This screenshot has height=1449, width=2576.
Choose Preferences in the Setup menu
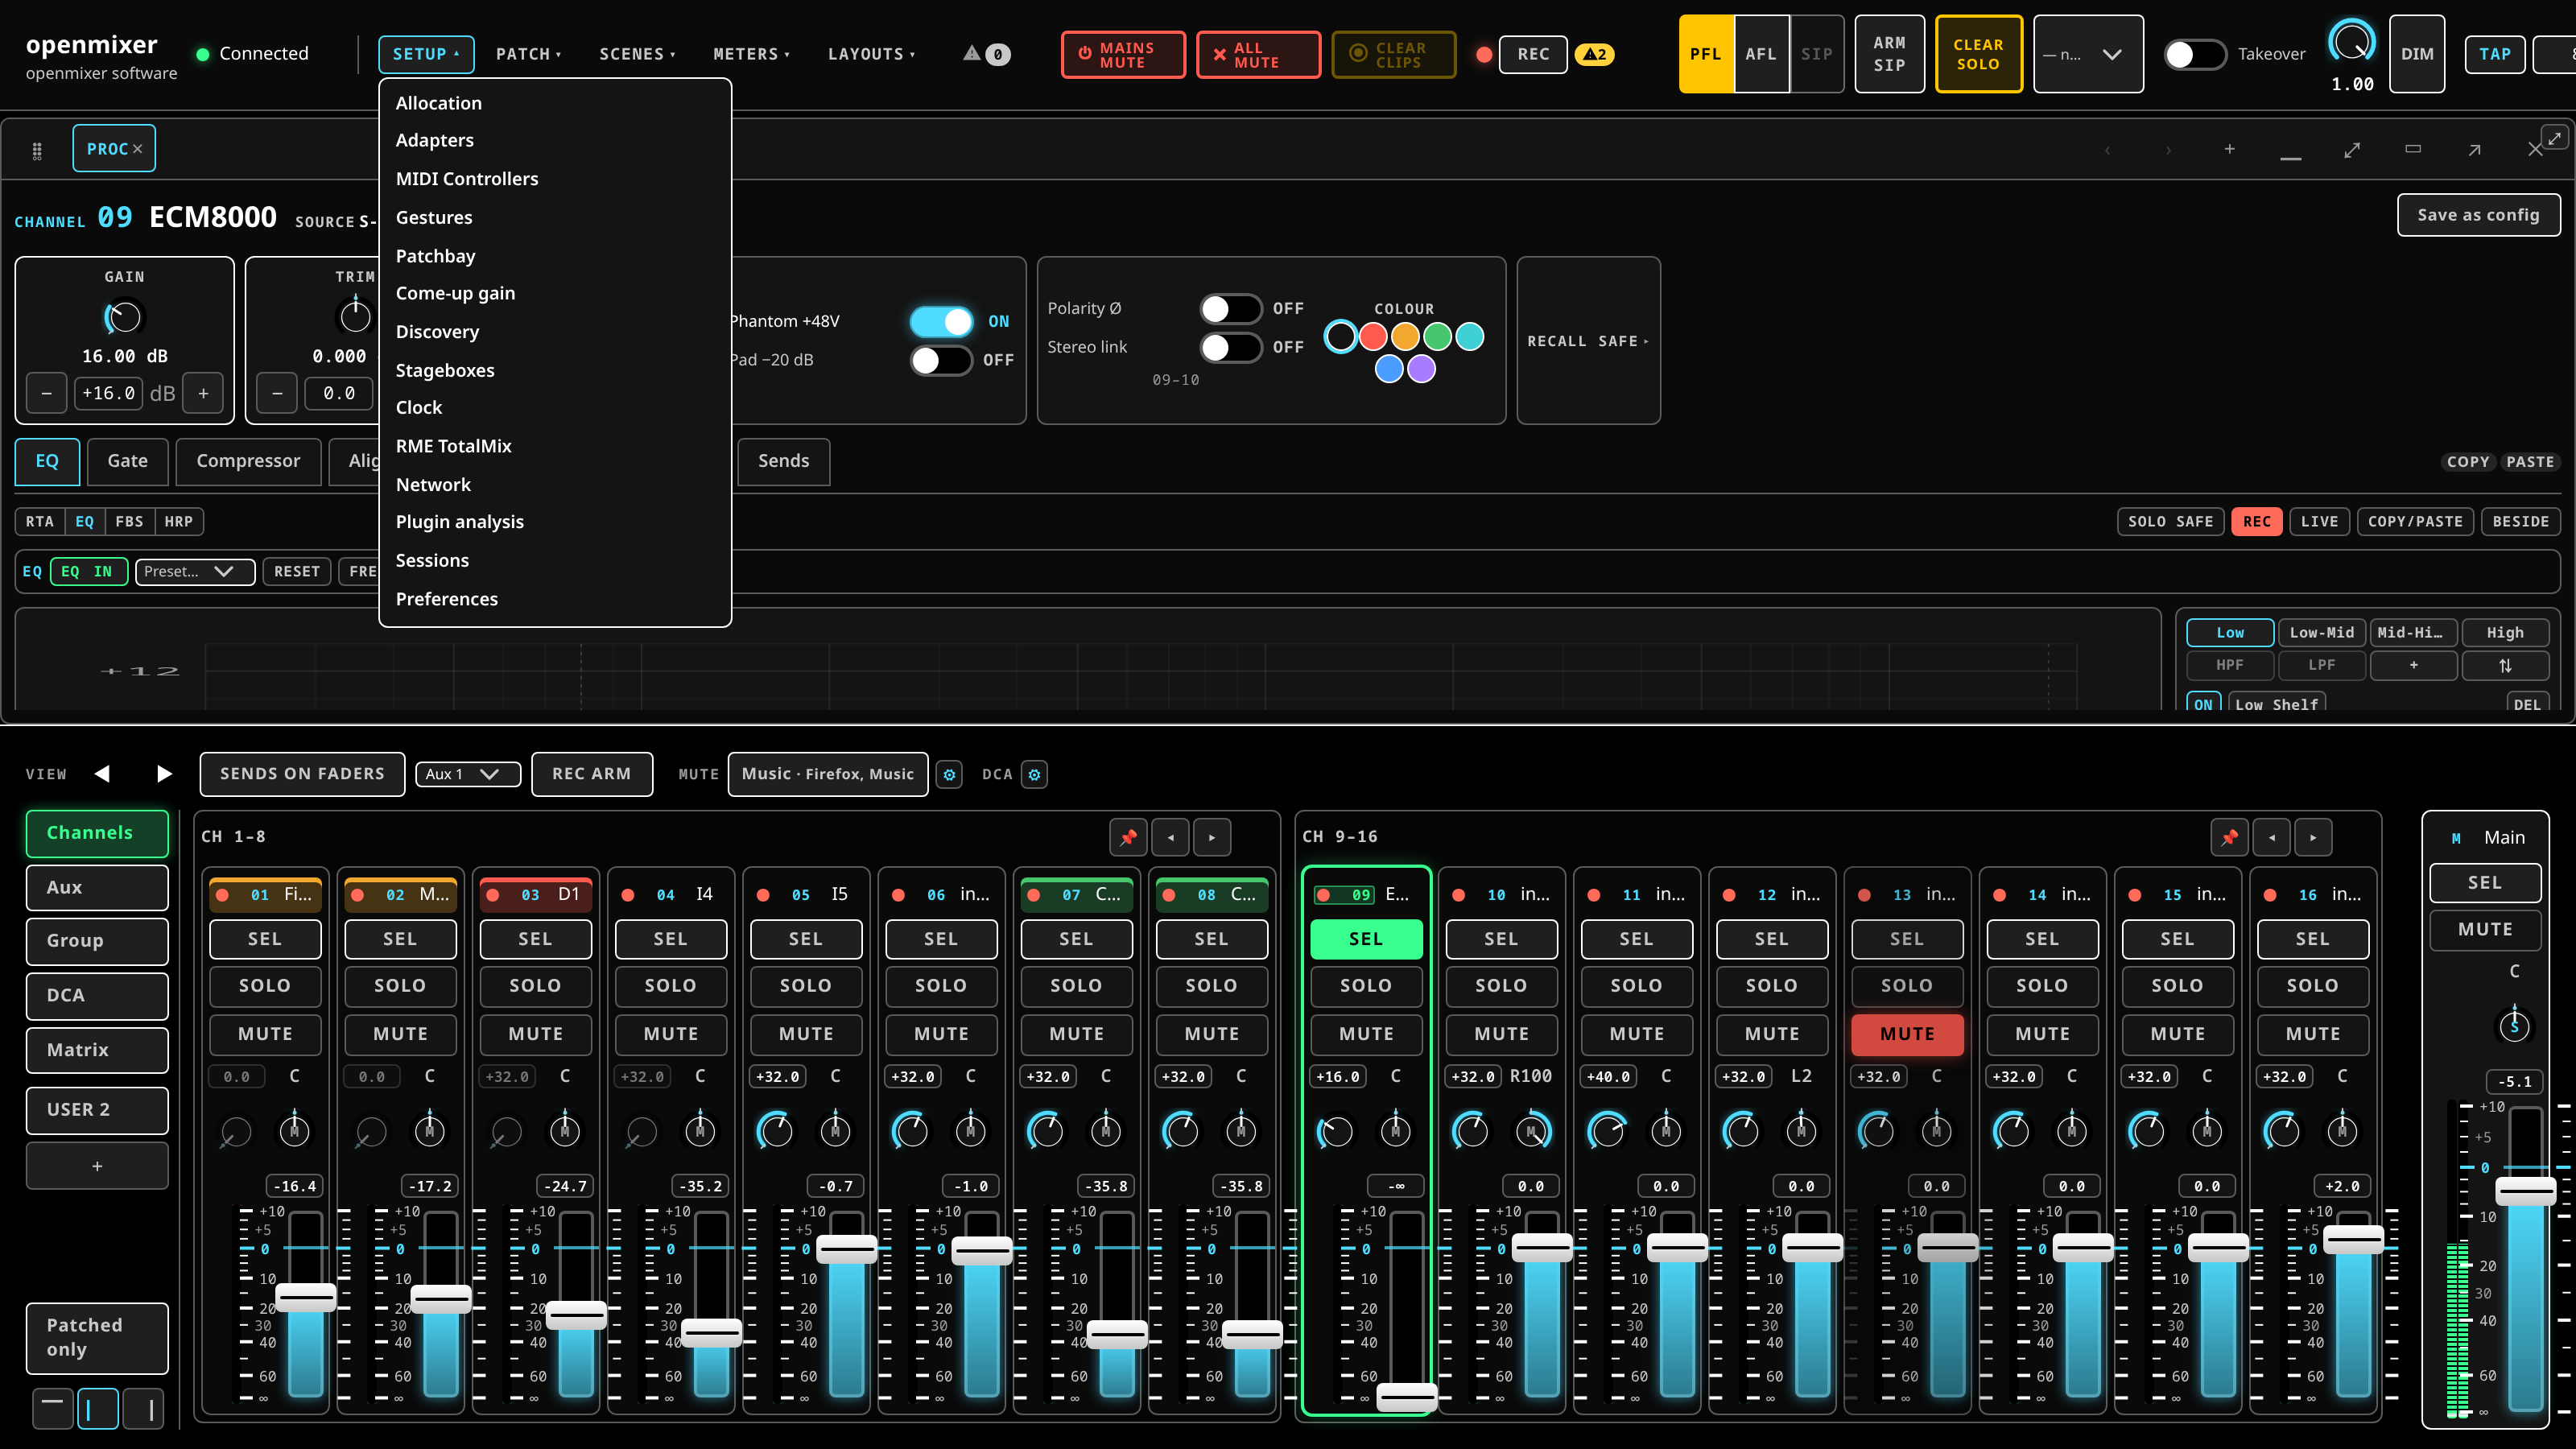555,599
